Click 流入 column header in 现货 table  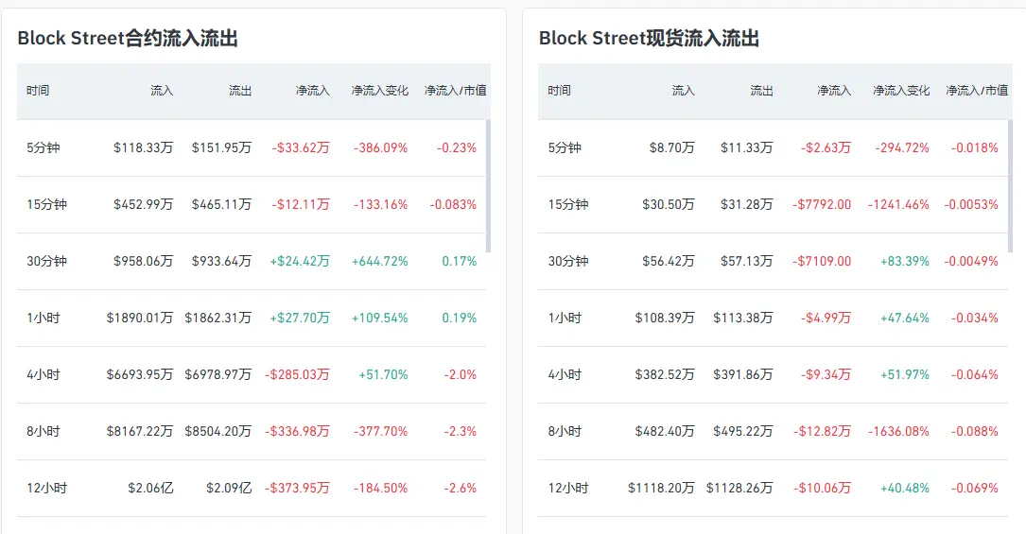(x=683, y=90)
